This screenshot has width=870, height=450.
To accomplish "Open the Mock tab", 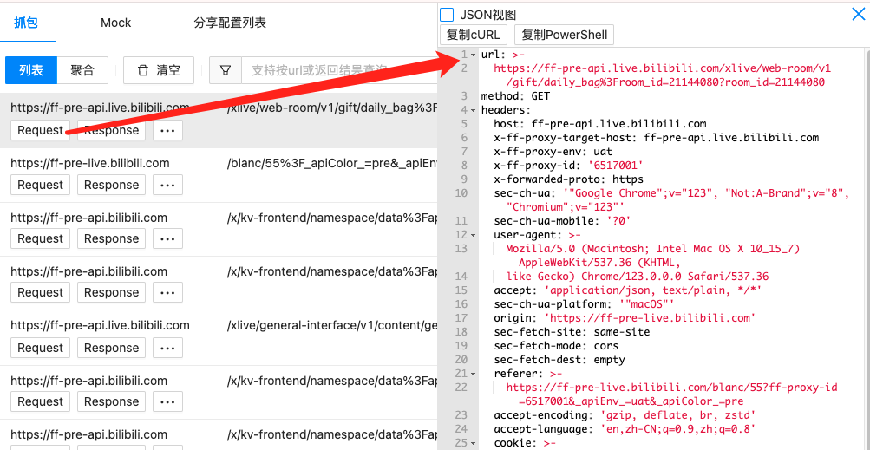I will tap(116, 23).
